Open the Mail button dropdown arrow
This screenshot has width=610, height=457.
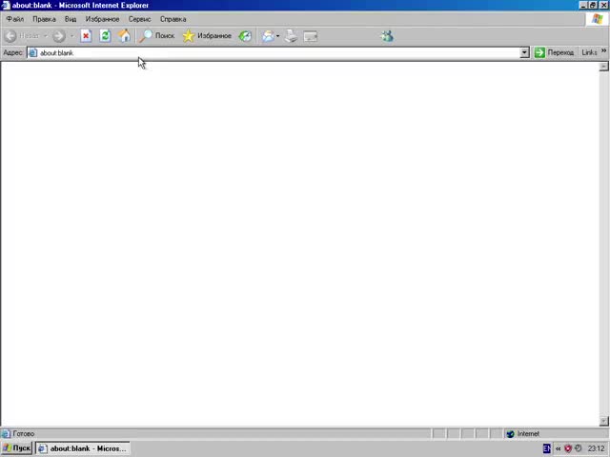tap(278, 36)
